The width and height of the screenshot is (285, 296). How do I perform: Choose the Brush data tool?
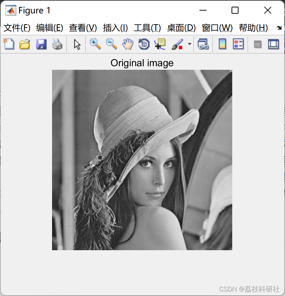coord(177,44)
